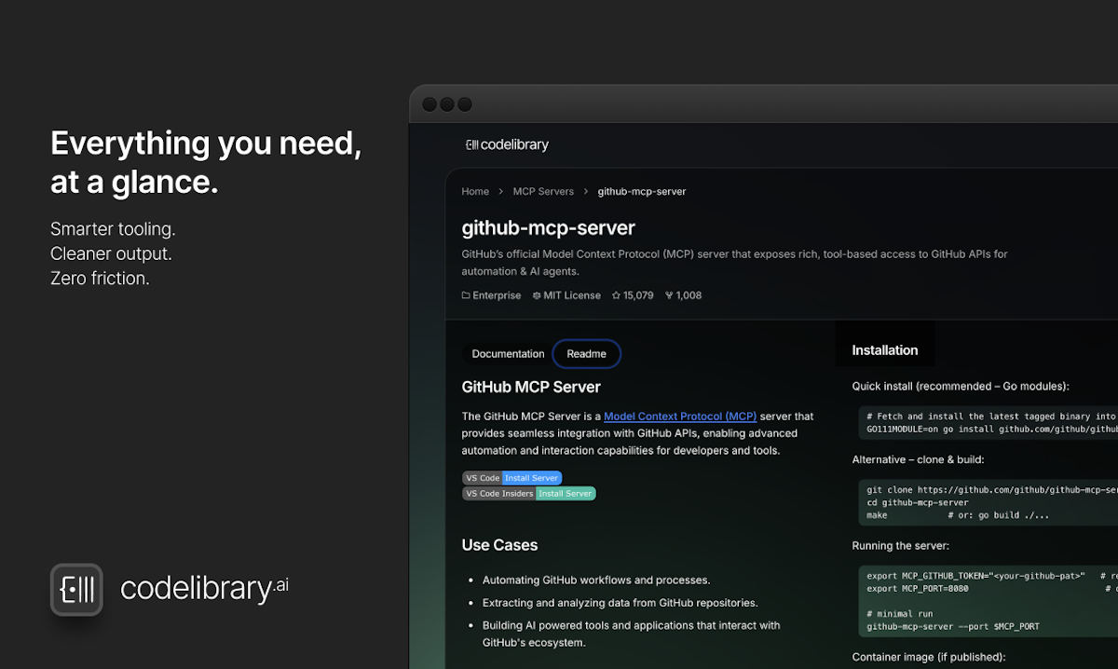Click 'Building AI powered tools' bullet item
This screenshot has height=669, width=1118.
pyautogui.click(x=632, y=634)
